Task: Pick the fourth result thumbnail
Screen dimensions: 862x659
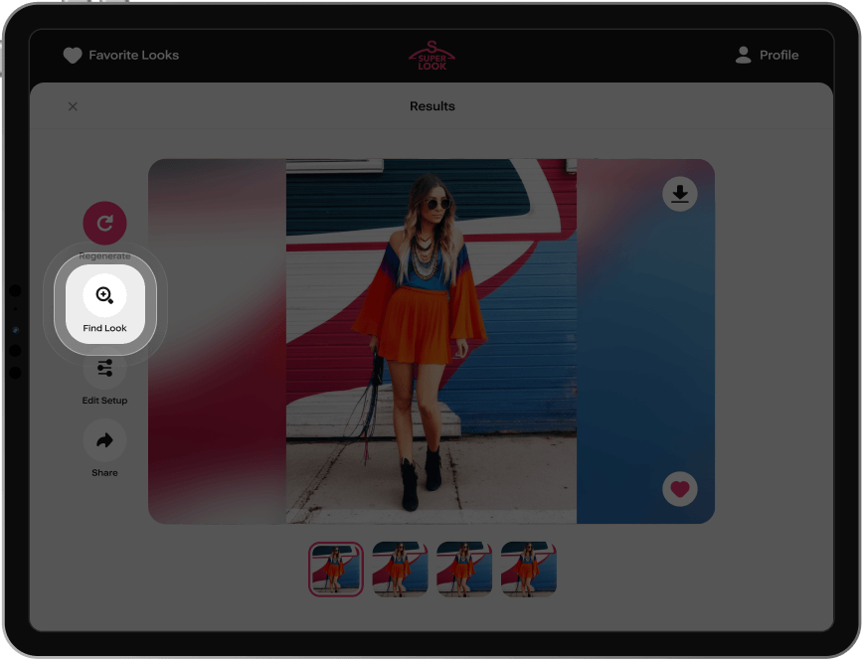Action: point(528,570)
